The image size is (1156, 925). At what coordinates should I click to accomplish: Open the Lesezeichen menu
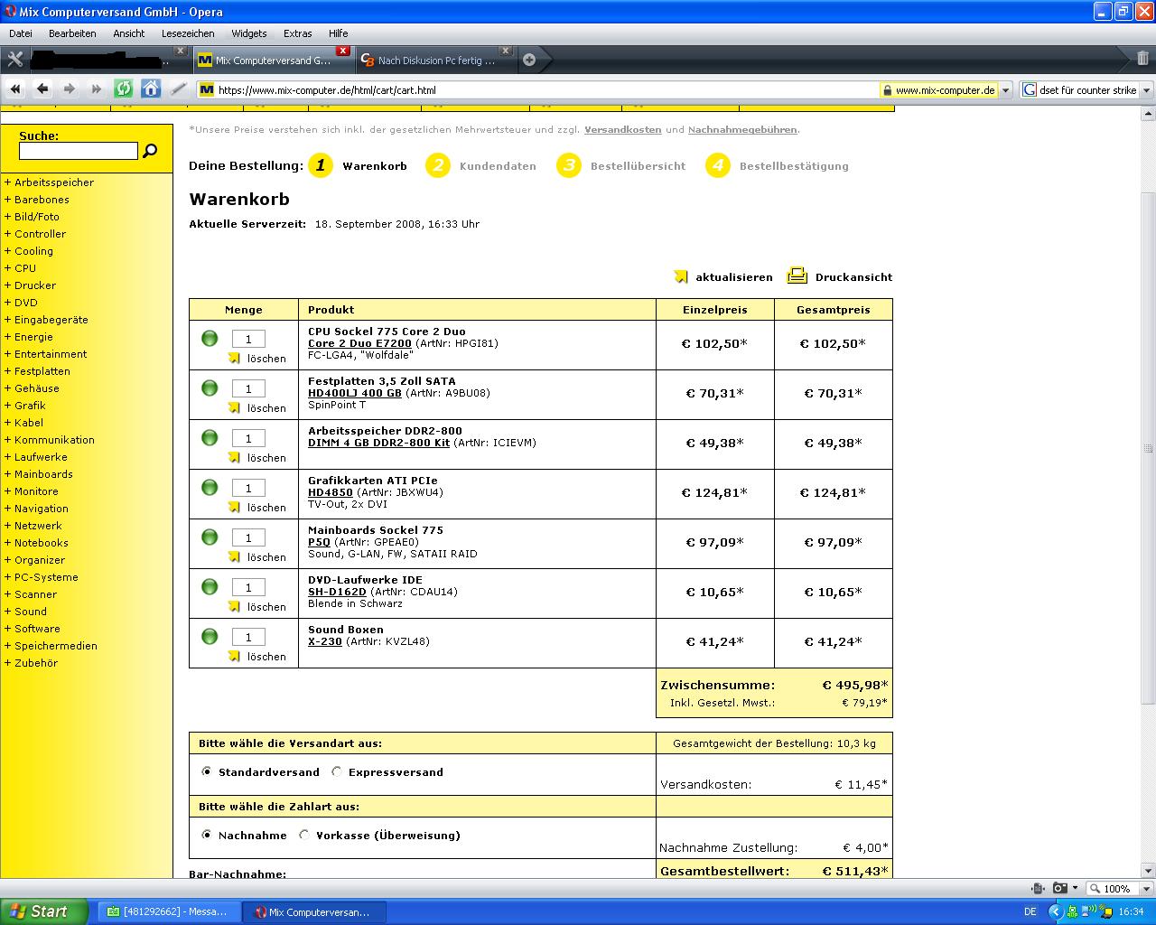(188, 33)
